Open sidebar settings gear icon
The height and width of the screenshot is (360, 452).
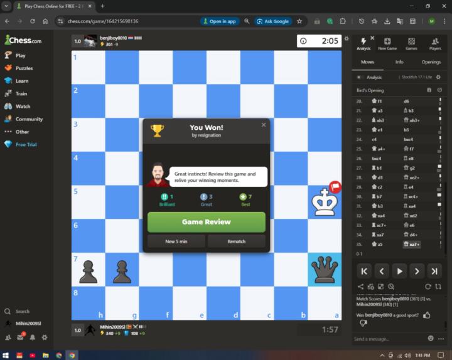pos(45,337)
